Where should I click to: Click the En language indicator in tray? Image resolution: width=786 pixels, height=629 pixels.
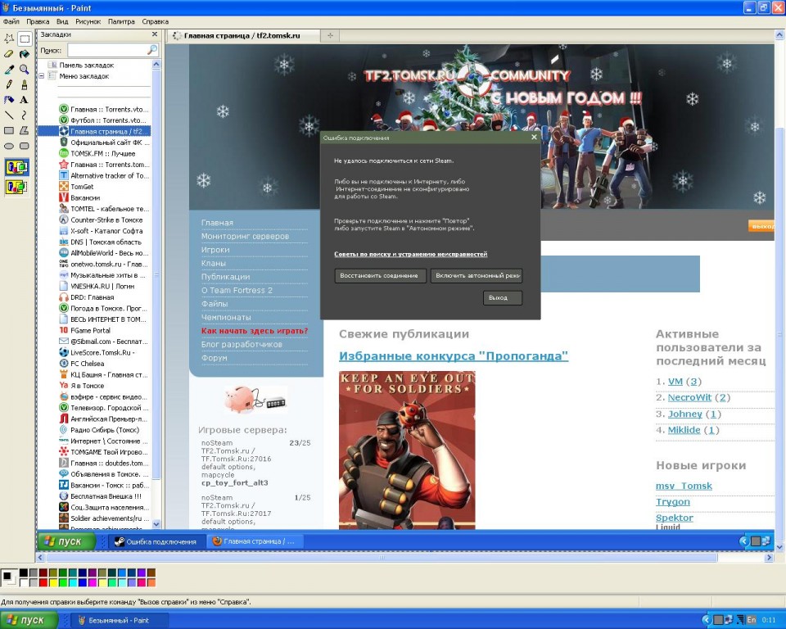pos(752,620)
